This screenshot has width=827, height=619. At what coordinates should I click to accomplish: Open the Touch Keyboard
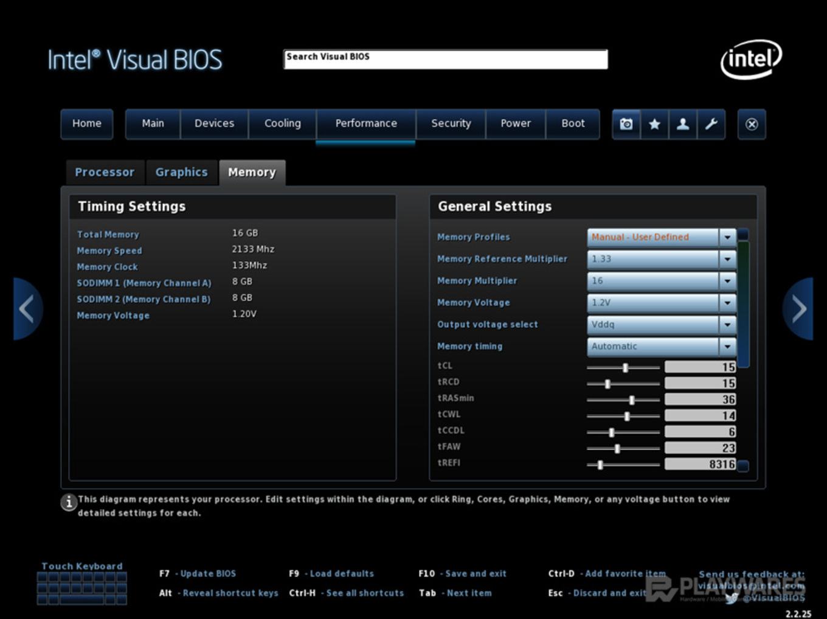pyautogui.click(x=82, y=584)
